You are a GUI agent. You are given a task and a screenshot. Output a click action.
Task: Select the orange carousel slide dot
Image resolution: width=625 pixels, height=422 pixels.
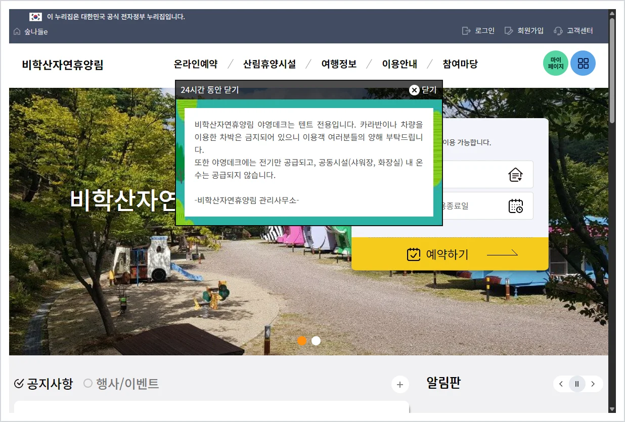click(x=302, y=341)
